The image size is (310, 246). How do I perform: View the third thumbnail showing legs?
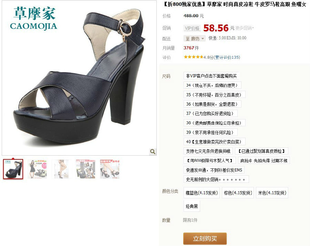point(61,169)
